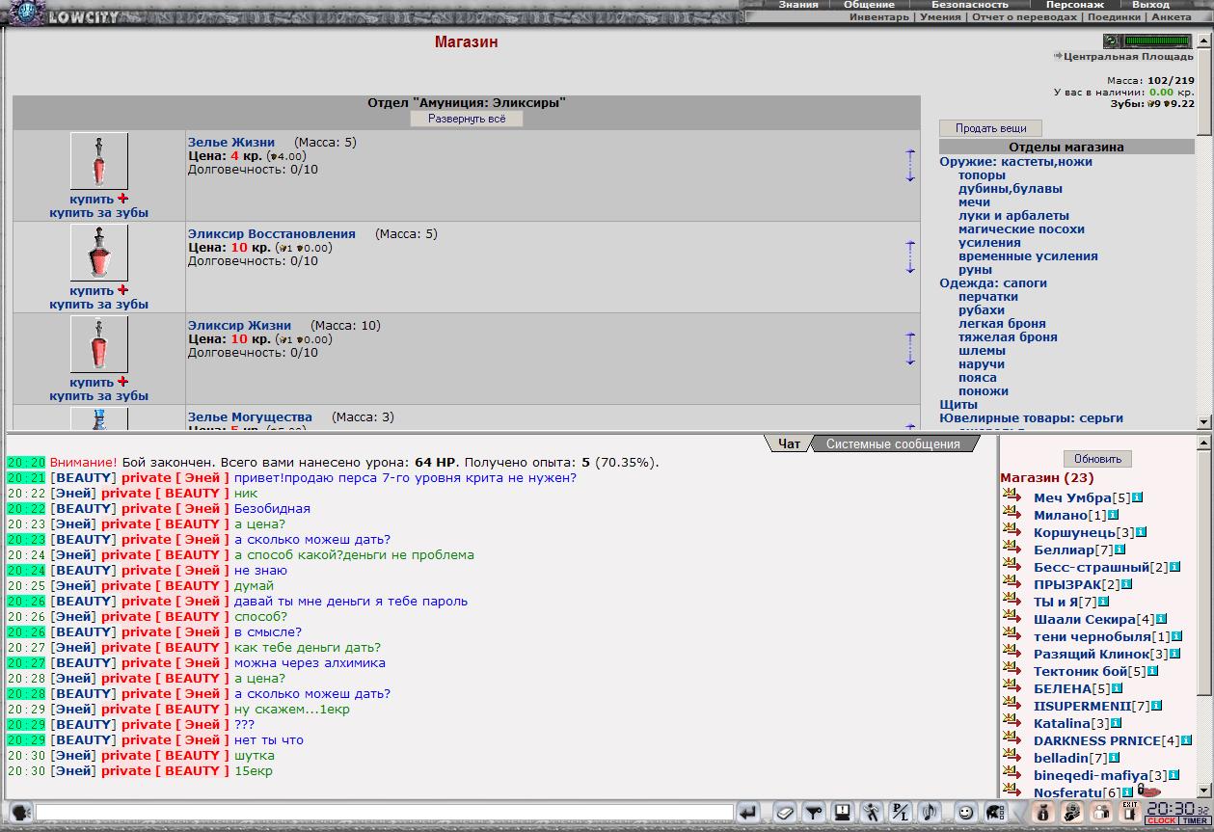Click the friends people icon
1214x832 pixels.
pyautogui.click(x=1100, y=812)
